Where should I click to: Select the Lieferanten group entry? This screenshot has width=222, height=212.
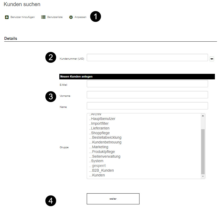(100, 128)
